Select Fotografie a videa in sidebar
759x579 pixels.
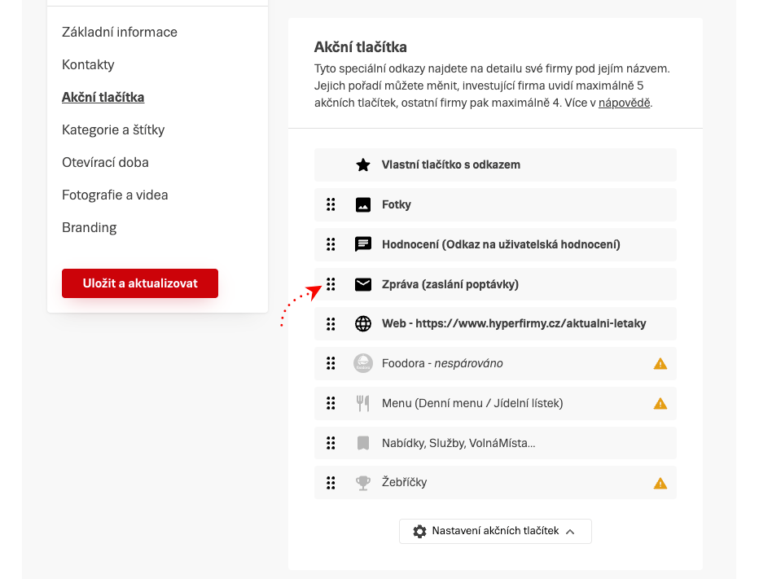click(x=115, y=195)
